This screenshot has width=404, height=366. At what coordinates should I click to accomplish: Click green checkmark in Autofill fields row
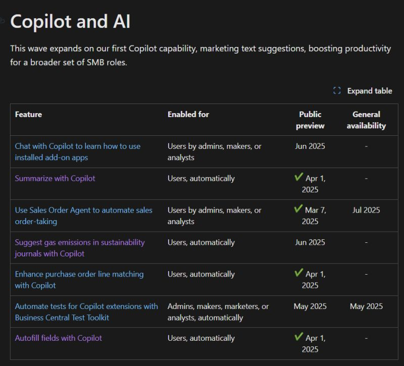[x=298, y=336]
